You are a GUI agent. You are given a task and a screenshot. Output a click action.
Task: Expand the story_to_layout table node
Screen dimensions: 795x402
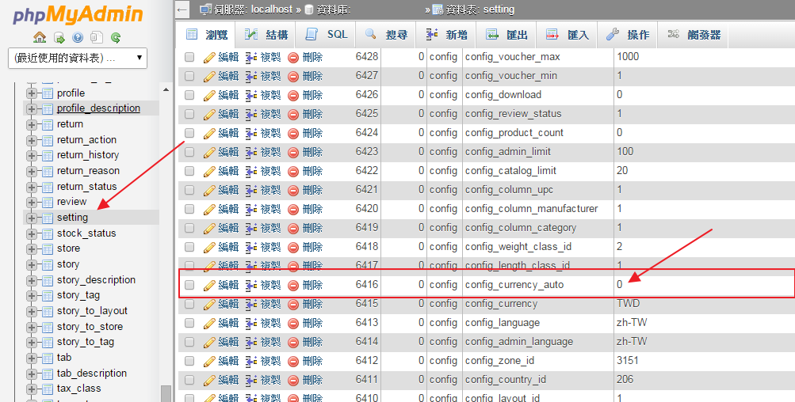[x=32, y=311]
